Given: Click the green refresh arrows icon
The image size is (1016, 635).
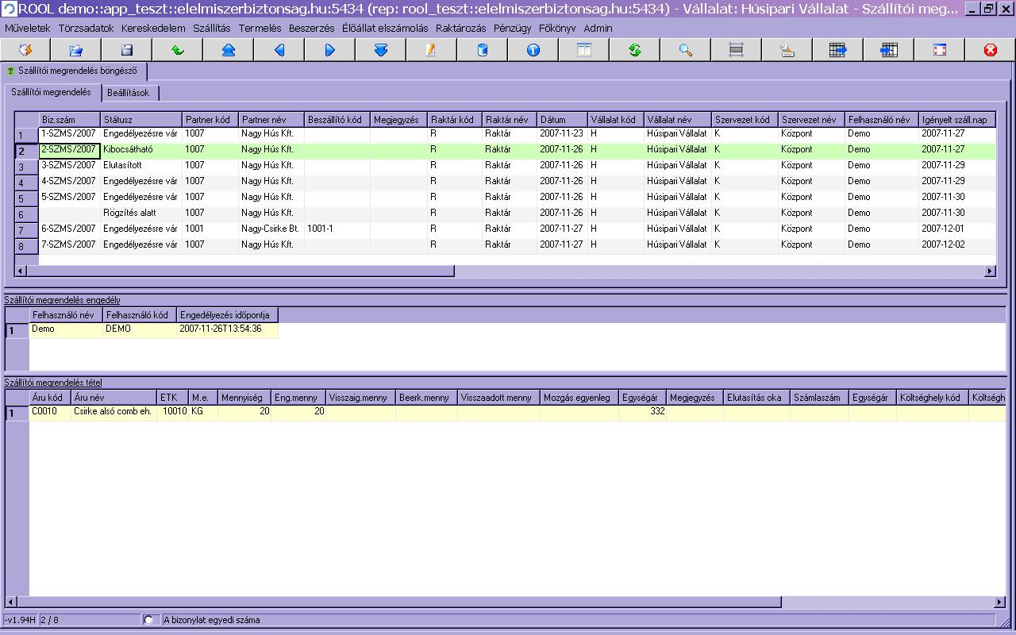Looking at the screenshot, I should click(x=635, y=50).
